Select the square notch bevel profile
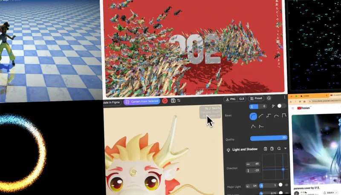341x195 pixels. [x=284, y=115]
